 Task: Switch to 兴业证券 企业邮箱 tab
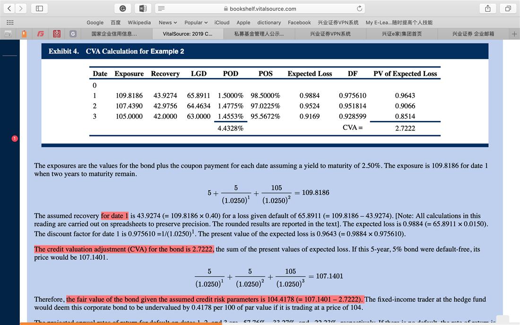tap(473, 34)
